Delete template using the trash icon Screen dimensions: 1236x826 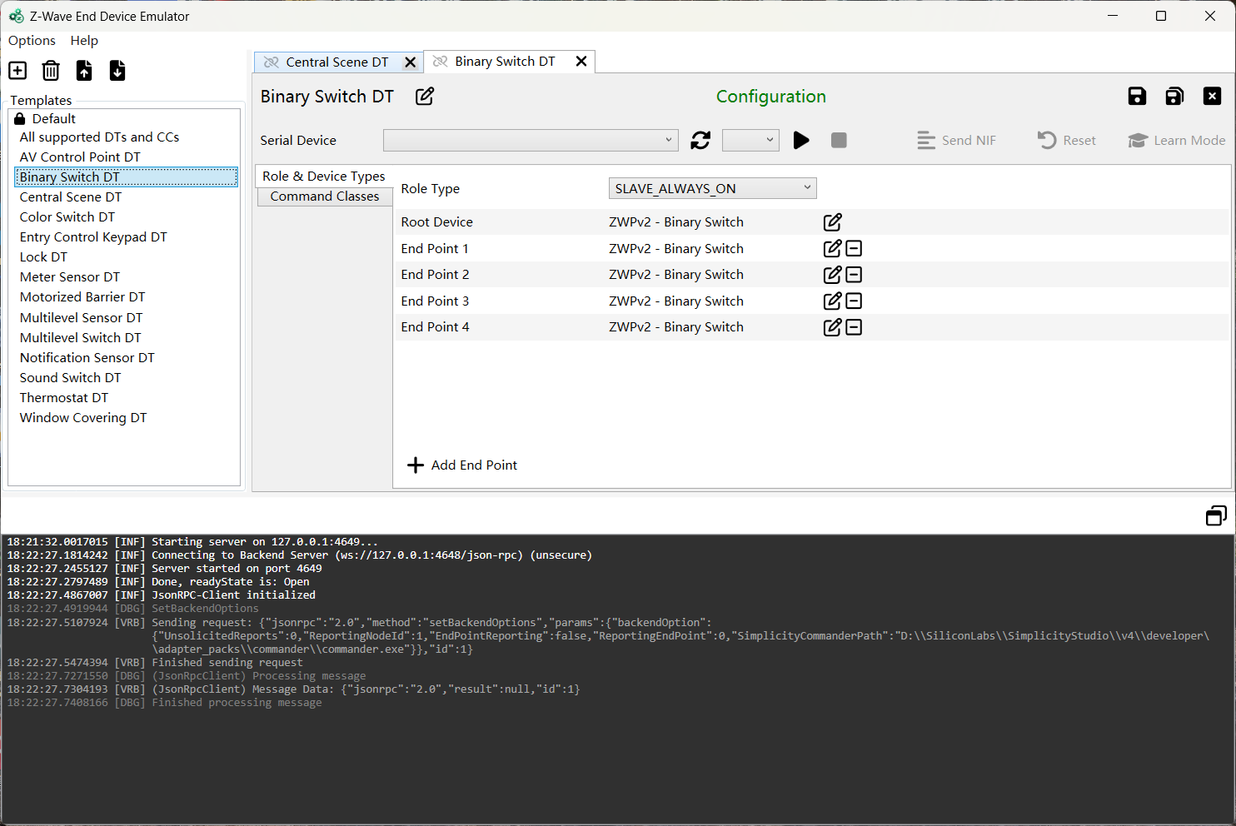click(x=51, y=71)
